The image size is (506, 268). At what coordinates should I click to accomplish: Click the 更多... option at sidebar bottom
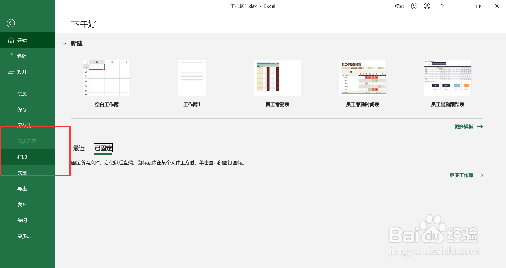[24, 236]
